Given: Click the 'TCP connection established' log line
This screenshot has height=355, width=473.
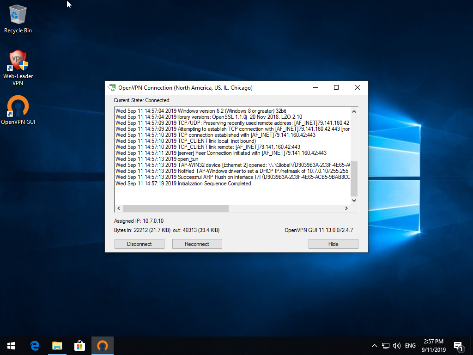Looking at the screenshot, I should pos(215,135).
